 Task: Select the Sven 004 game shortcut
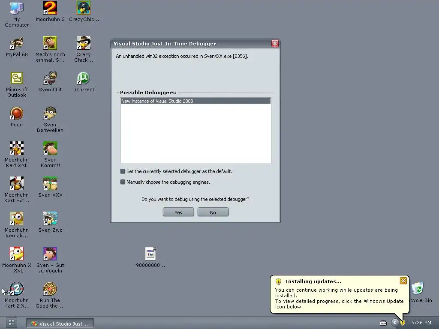pos(50,82)
